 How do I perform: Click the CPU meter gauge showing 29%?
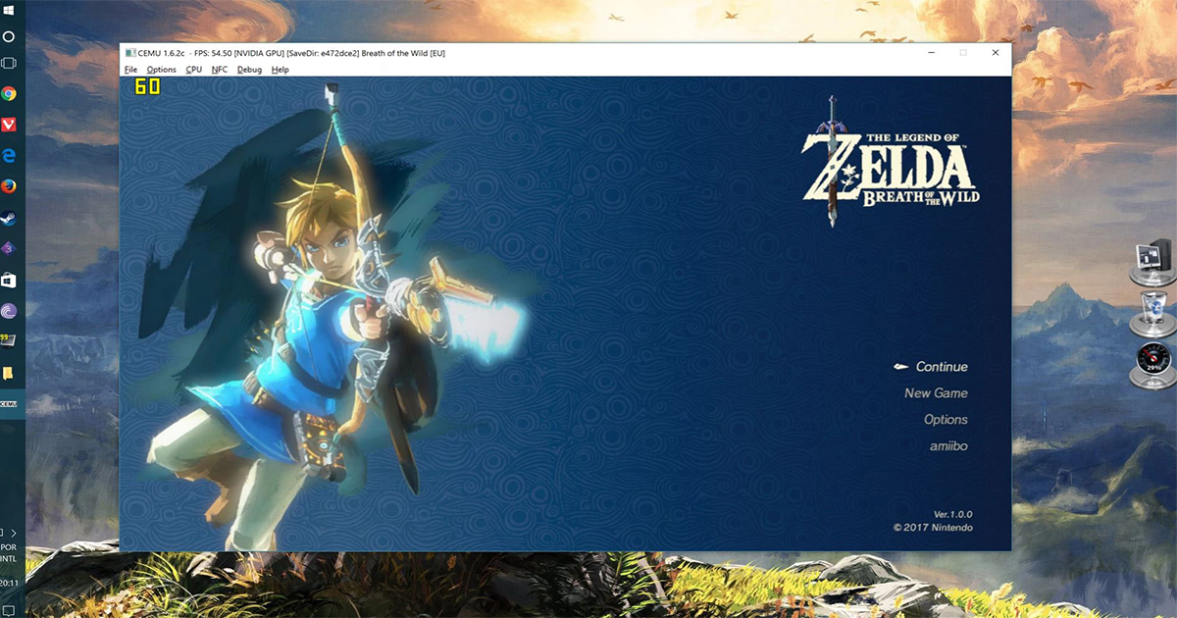click(x=1153, y=363)
